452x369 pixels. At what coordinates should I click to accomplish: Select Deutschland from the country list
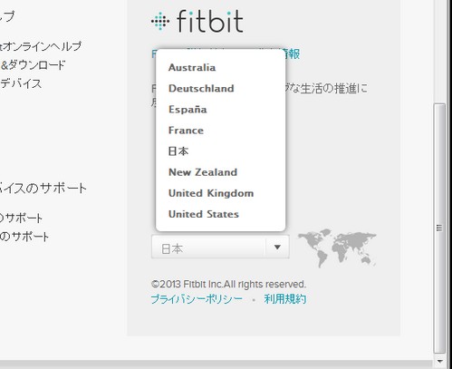pos(201,88)
